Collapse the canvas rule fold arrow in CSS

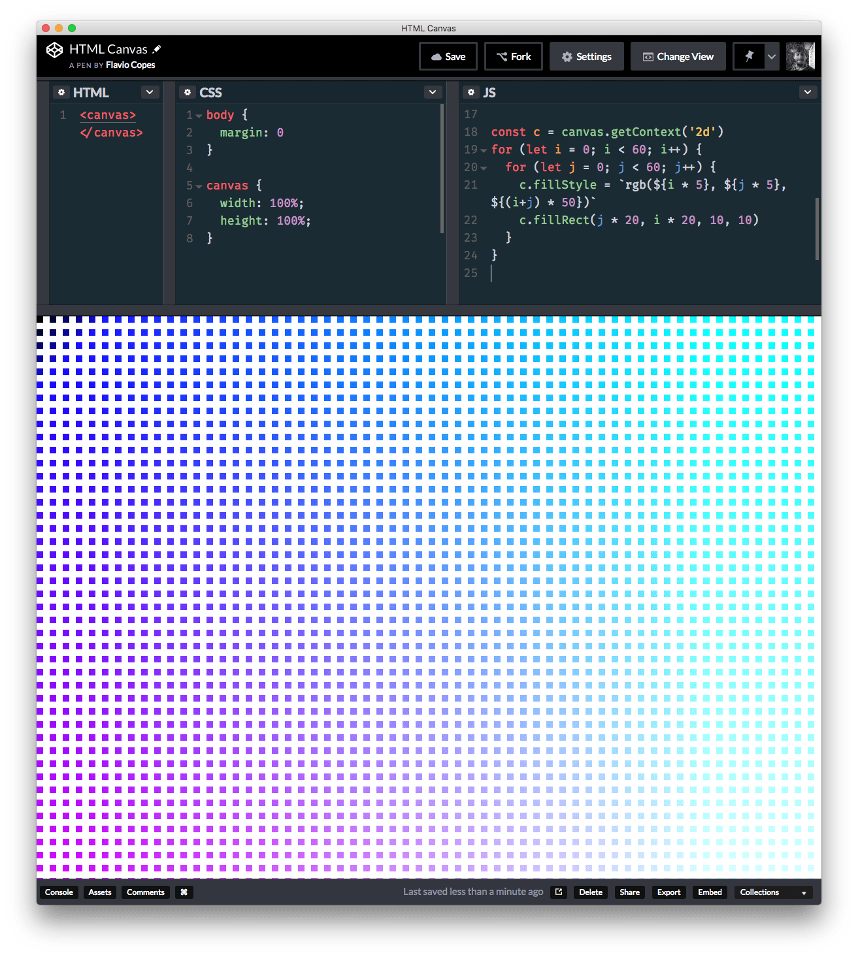click(x=199, y=186)
